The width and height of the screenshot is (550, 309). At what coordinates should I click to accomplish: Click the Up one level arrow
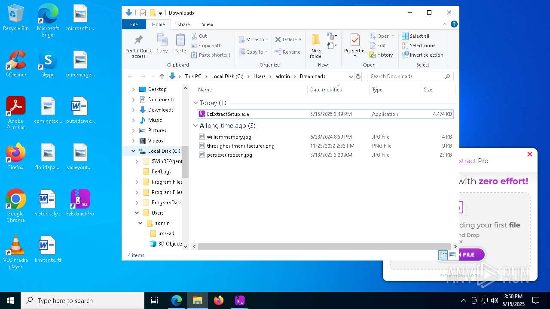pyautogui.click(x=162, y=76)
